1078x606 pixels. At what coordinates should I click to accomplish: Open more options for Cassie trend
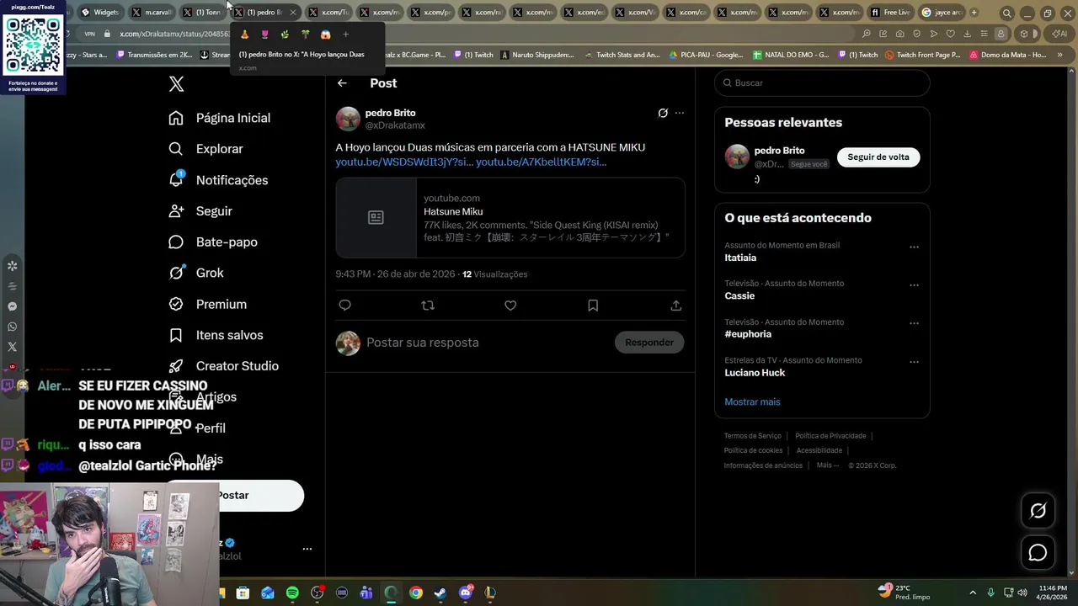[914, 285]
